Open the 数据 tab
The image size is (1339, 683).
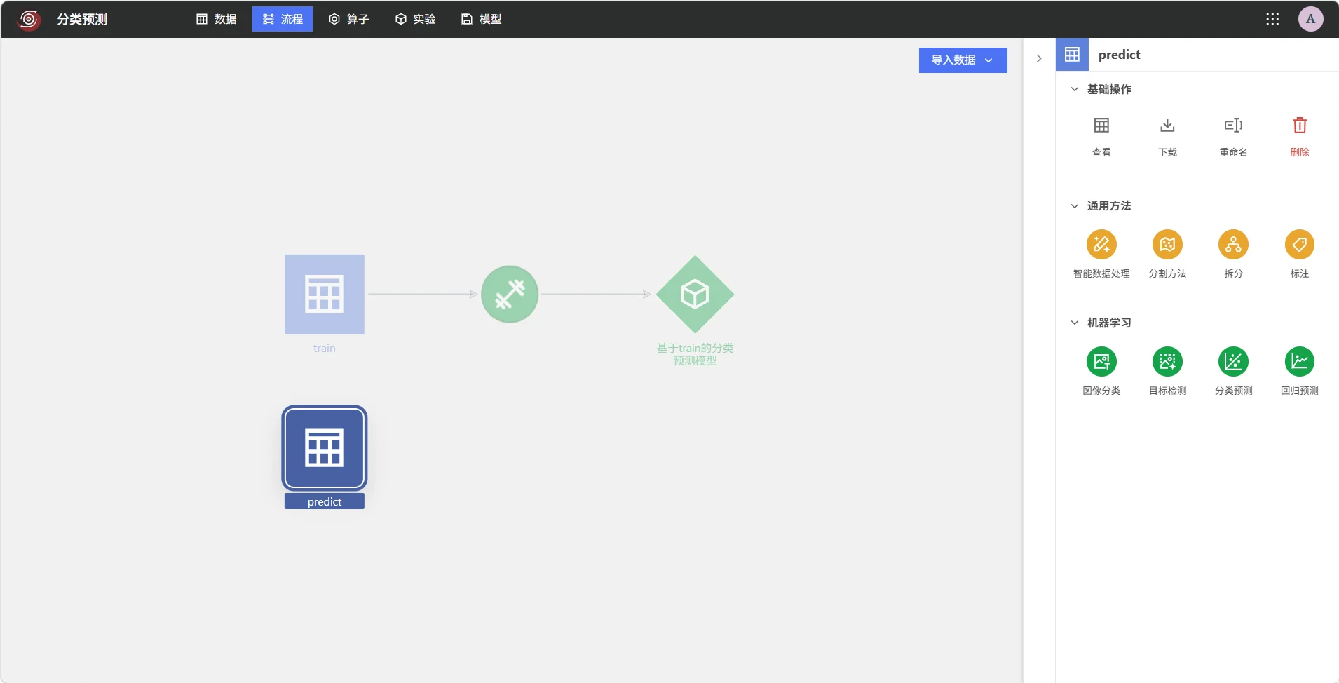click(x=217, y=19)
